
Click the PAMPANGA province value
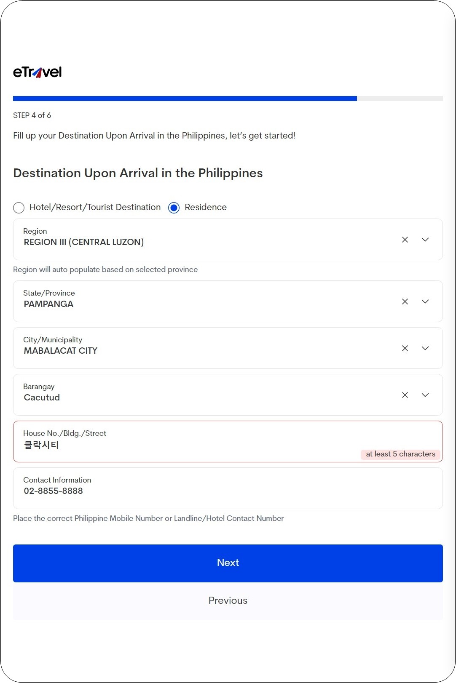(x=48, y=304)
